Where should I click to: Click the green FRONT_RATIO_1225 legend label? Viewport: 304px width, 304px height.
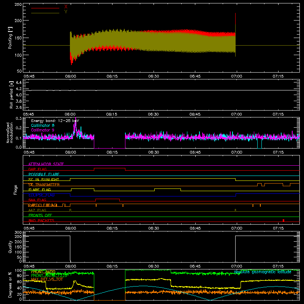[49, 275]
